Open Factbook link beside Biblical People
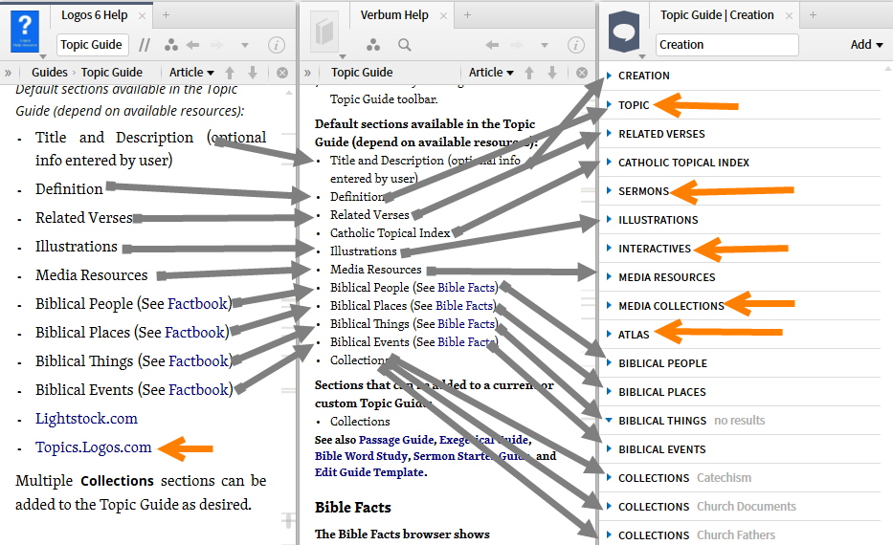Screen dimensions: 893x545 click(197, 304)
